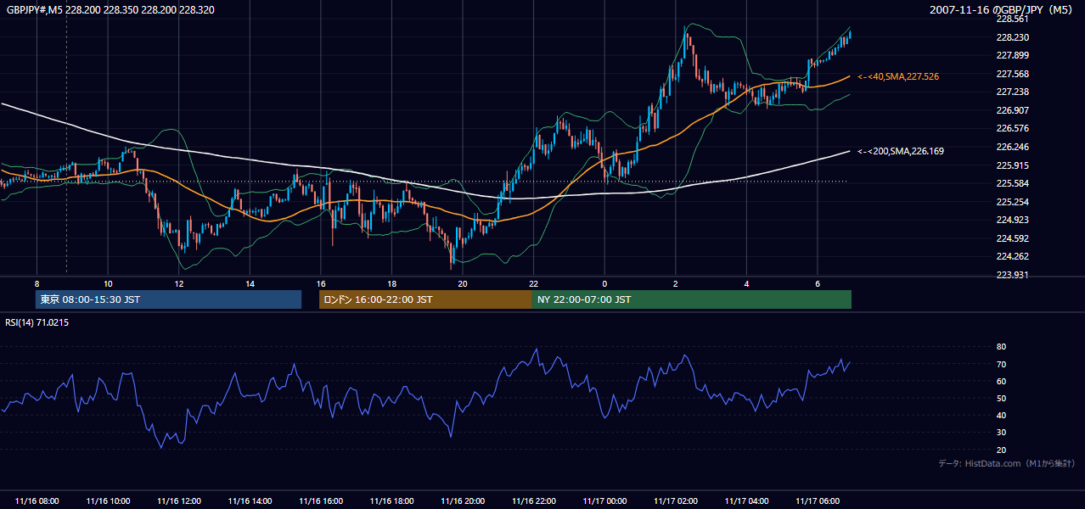Click RSI axis level 30

[1001, 433]
